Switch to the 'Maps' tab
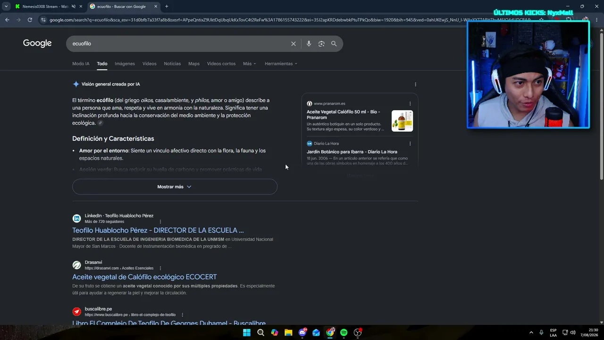Viewport: 604px width, 340px height. click(194, 64)
